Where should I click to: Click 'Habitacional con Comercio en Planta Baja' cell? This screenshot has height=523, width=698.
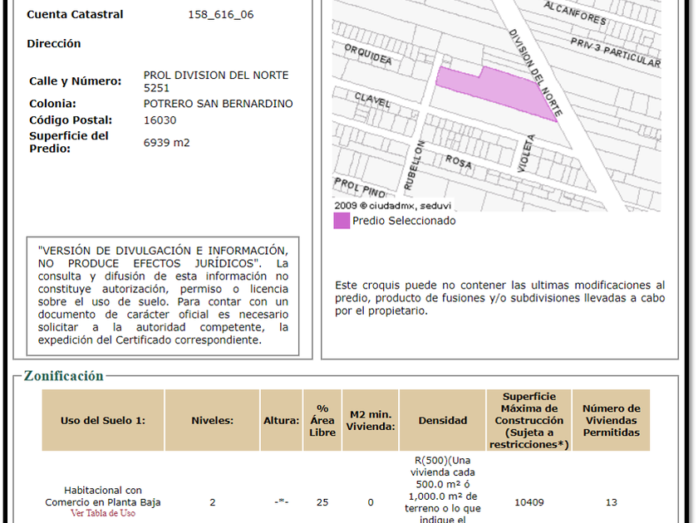(103, 496)
